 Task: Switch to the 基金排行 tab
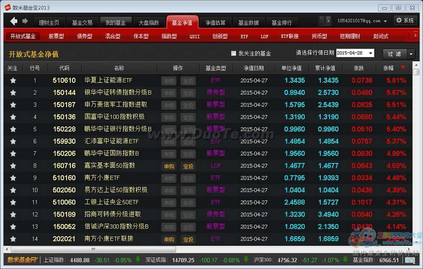point(281,23)
